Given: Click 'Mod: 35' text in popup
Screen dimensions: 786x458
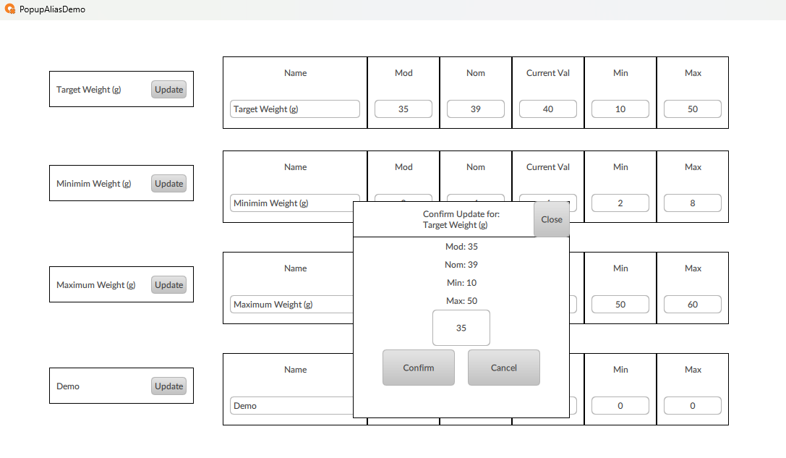Looking at the screenshot, I should coord(461,246).
